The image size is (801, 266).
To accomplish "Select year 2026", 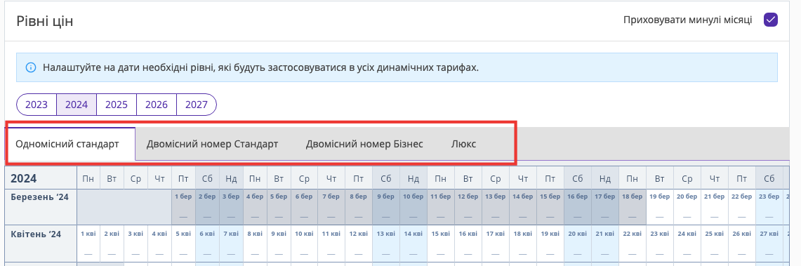I will (157, 105).
